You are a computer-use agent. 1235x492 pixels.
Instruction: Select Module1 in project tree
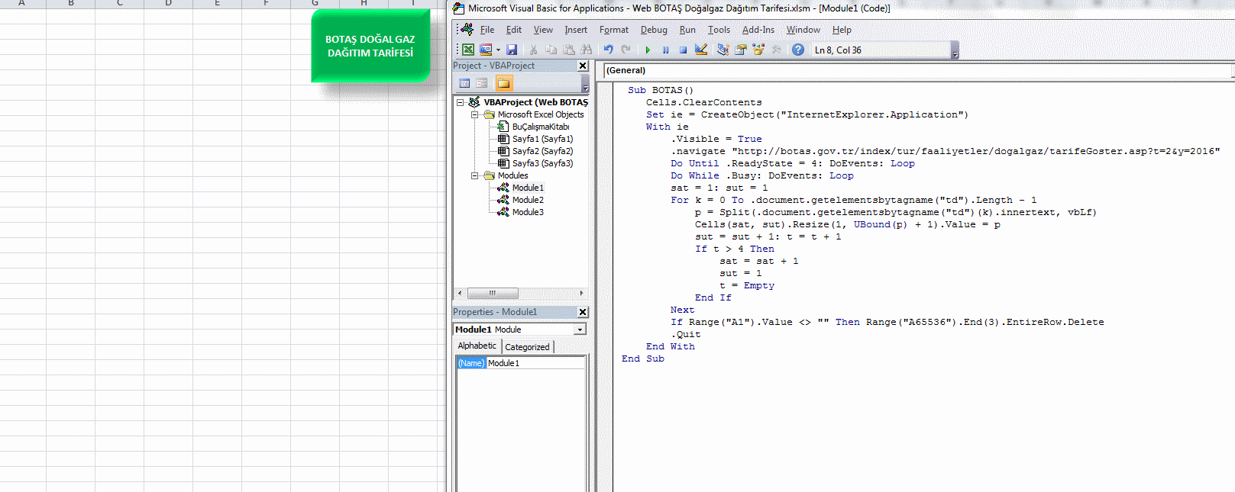tap(528, 188)
